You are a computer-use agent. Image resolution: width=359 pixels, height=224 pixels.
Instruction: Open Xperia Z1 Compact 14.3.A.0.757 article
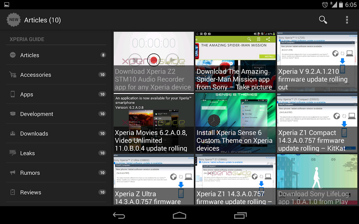tap(317, 123)
